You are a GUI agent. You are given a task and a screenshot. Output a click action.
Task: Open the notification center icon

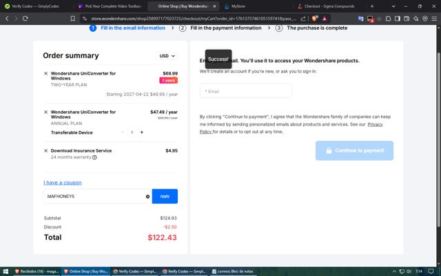point(431,271)
